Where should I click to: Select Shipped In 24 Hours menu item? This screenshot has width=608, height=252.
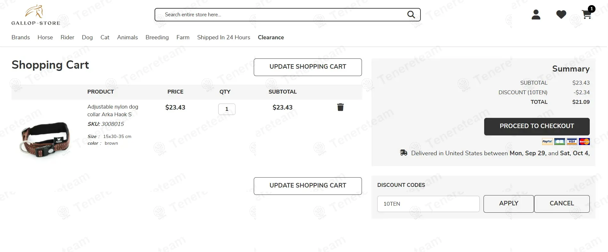pos(223,37)
